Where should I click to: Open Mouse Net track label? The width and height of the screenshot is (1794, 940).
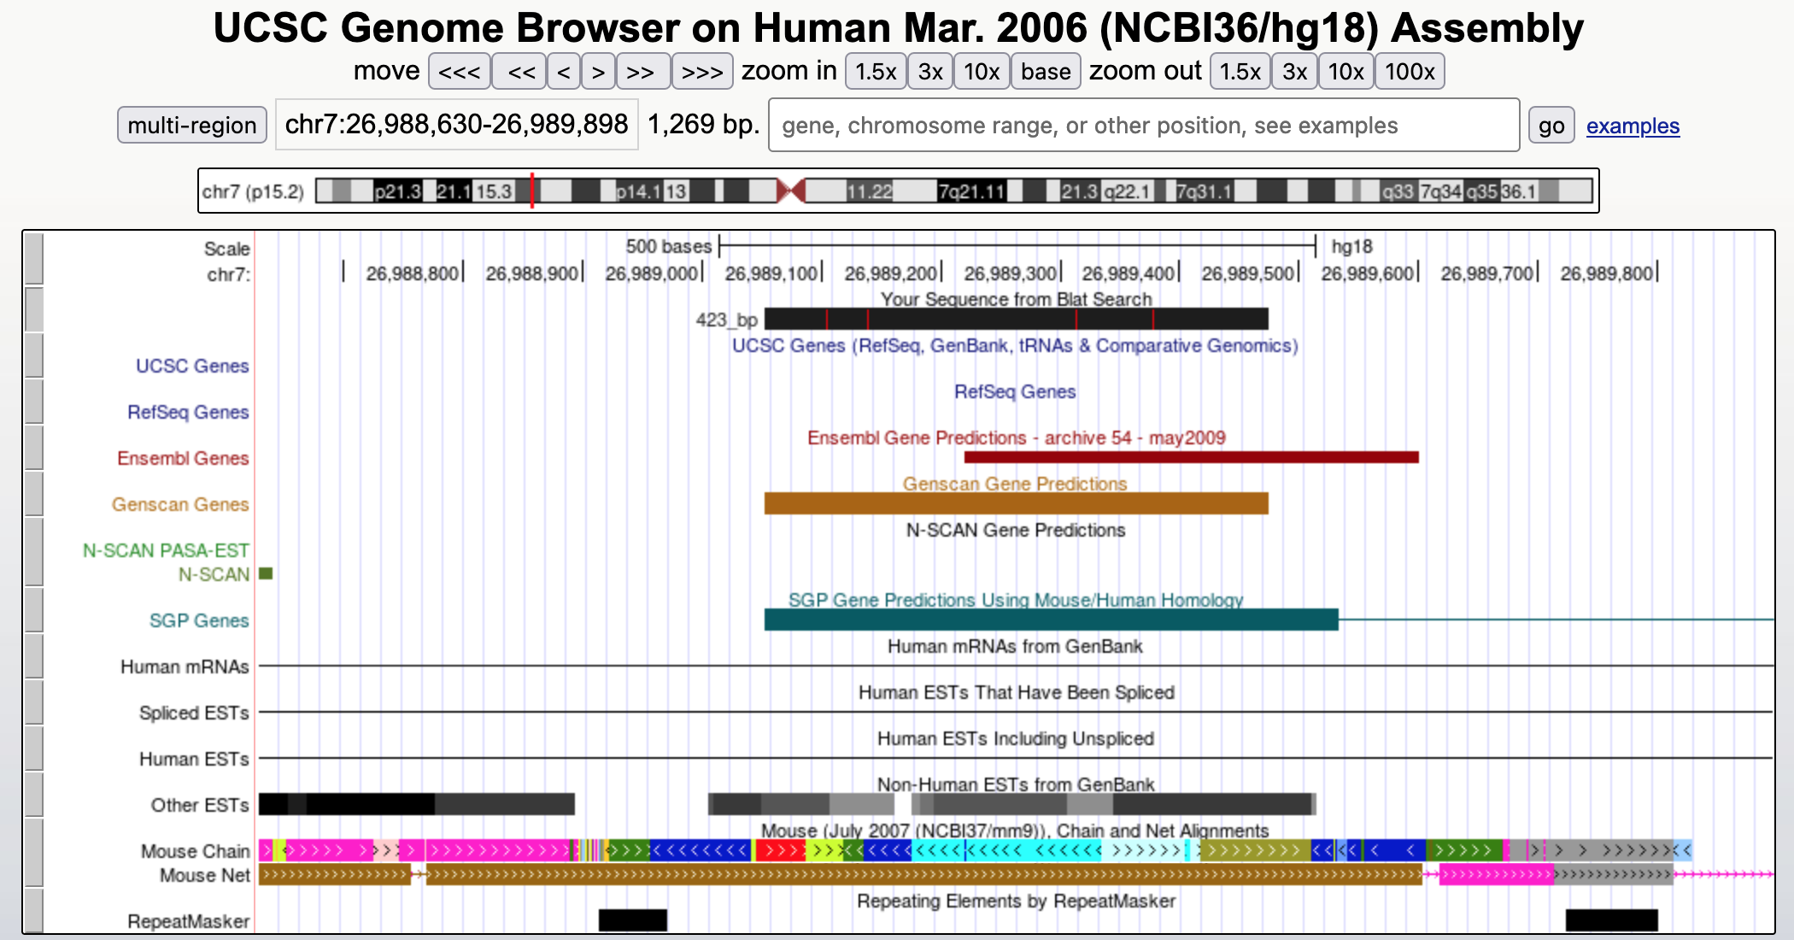pos(205,875)
